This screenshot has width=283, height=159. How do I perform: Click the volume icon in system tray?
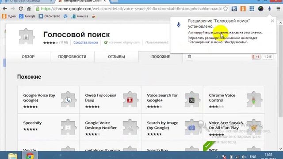point(244,157)
